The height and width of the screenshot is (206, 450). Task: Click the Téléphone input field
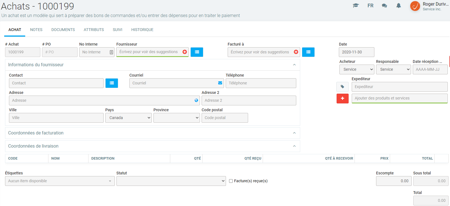pos(261,83)
